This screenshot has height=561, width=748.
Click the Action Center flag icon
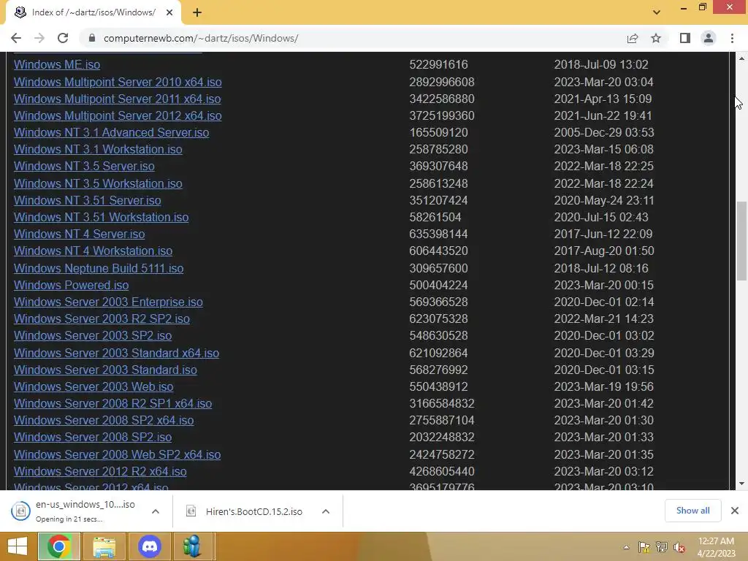coord(644,547)
